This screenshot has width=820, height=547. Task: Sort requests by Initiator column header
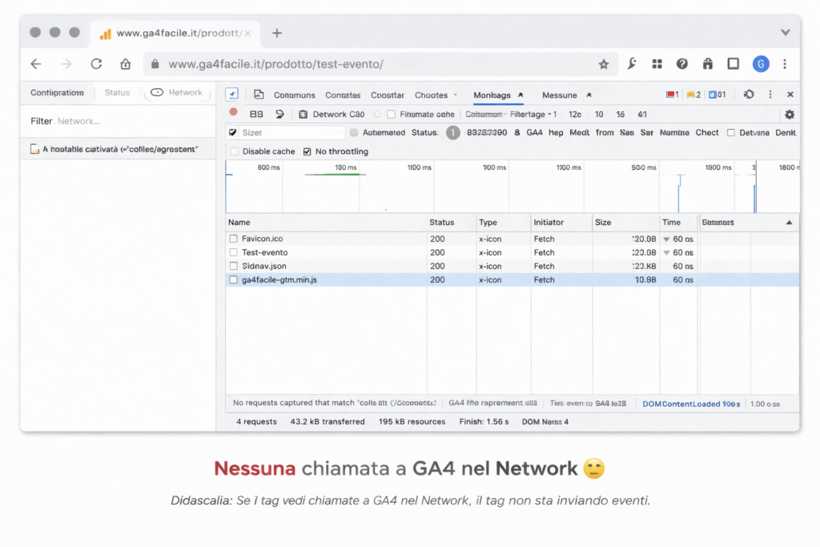[549, 223]
